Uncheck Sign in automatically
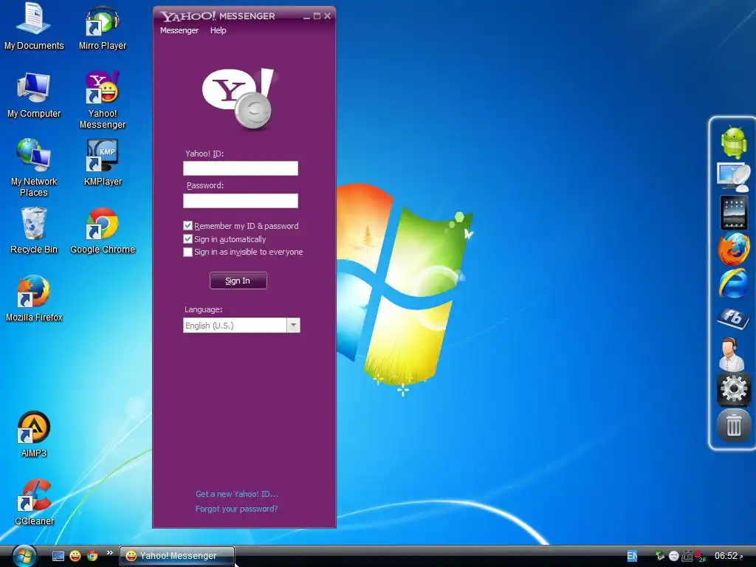This screenshot has width=756, height=567. (x=188, y=239)
